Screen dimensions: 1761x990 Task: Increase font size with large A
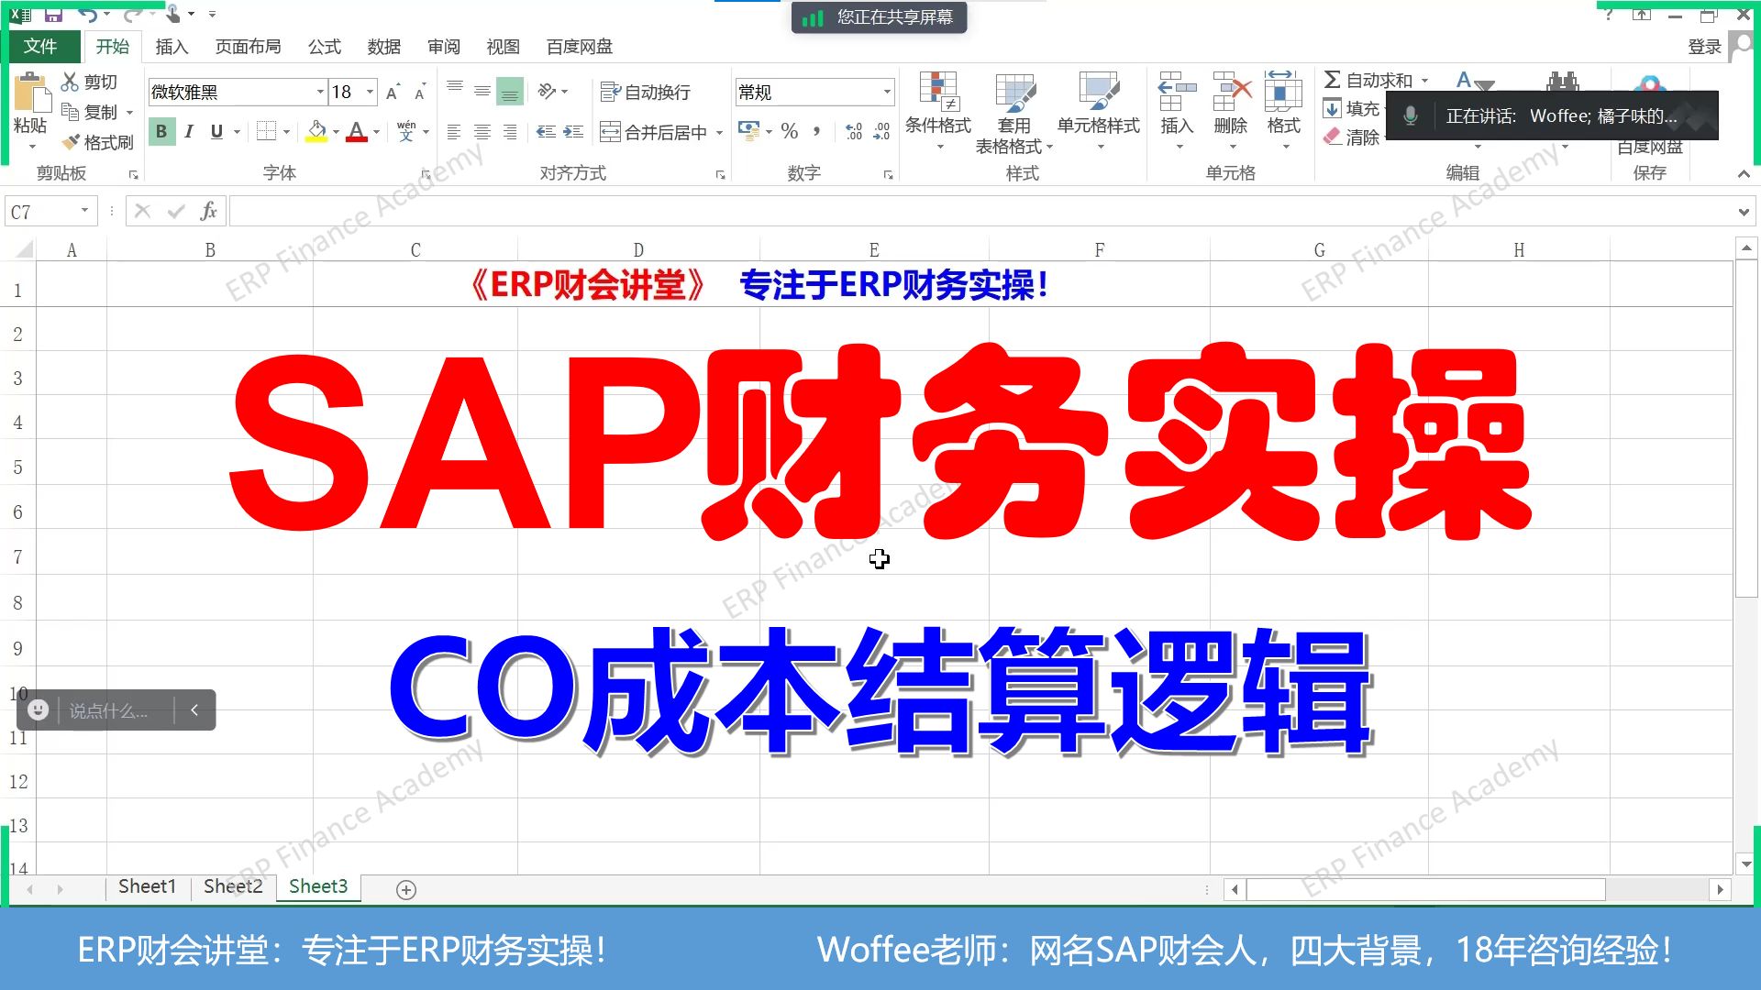pyautogui.click(x=393, y=93)
